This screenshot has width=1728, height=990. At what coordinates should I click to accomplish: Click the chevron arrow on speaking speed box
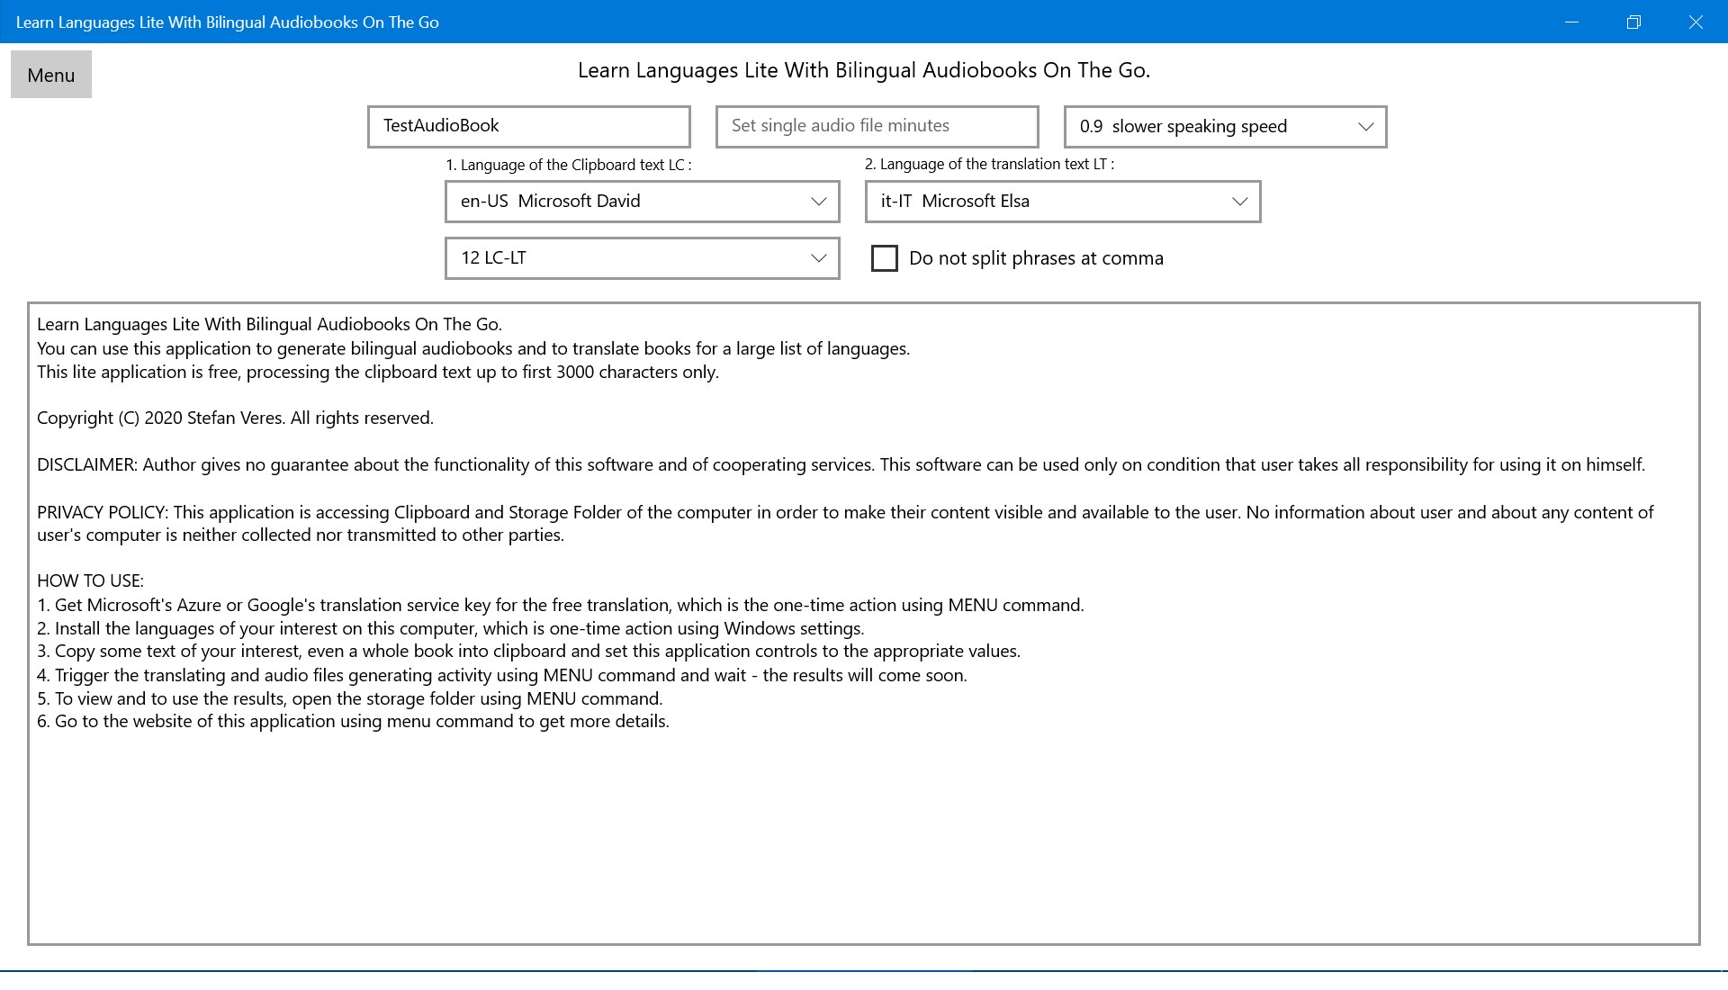tap(1365, 127)
